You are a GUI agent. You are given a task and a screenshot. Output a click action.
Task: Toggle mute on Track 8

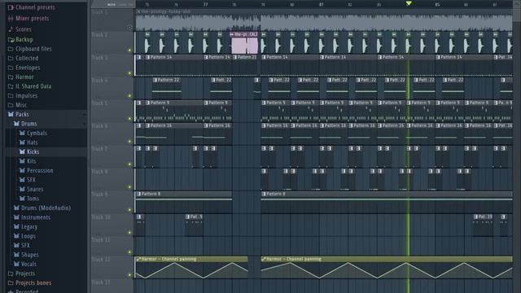tap(129, 187)
